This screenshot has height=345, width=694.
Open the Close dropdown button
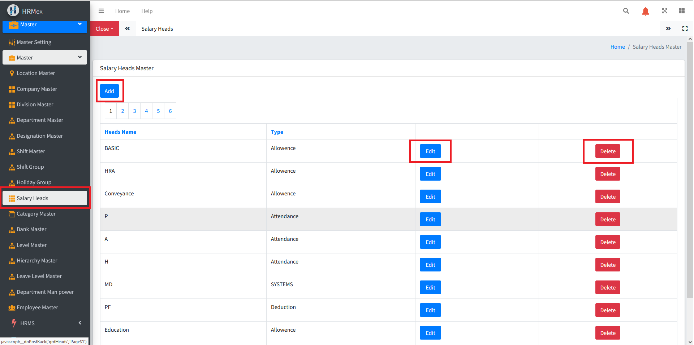(104, 29)
